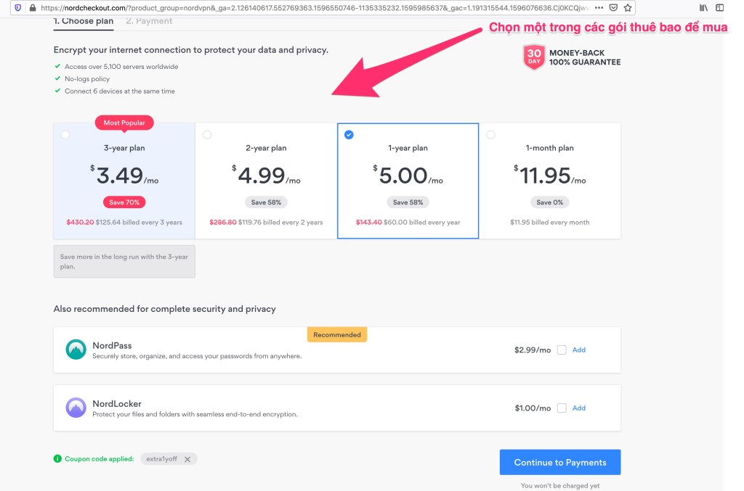744x491 pixels.
Task: Select the 3-year plan radio button
Action: pos(65,135)
